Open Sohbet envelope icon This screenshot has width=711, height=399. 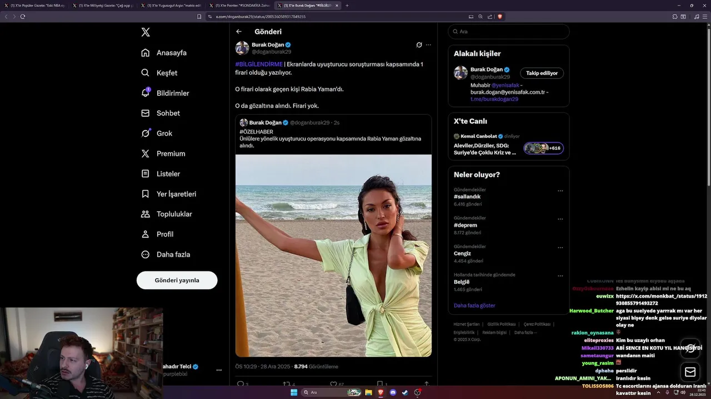pyautogui.click(x=146, y=113)
